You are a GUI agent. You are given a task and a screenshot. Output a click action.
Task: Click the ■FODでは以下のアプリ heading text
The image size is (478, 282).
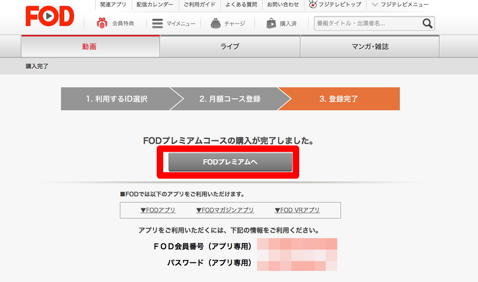pyautogui.click(x=182, y=194)
